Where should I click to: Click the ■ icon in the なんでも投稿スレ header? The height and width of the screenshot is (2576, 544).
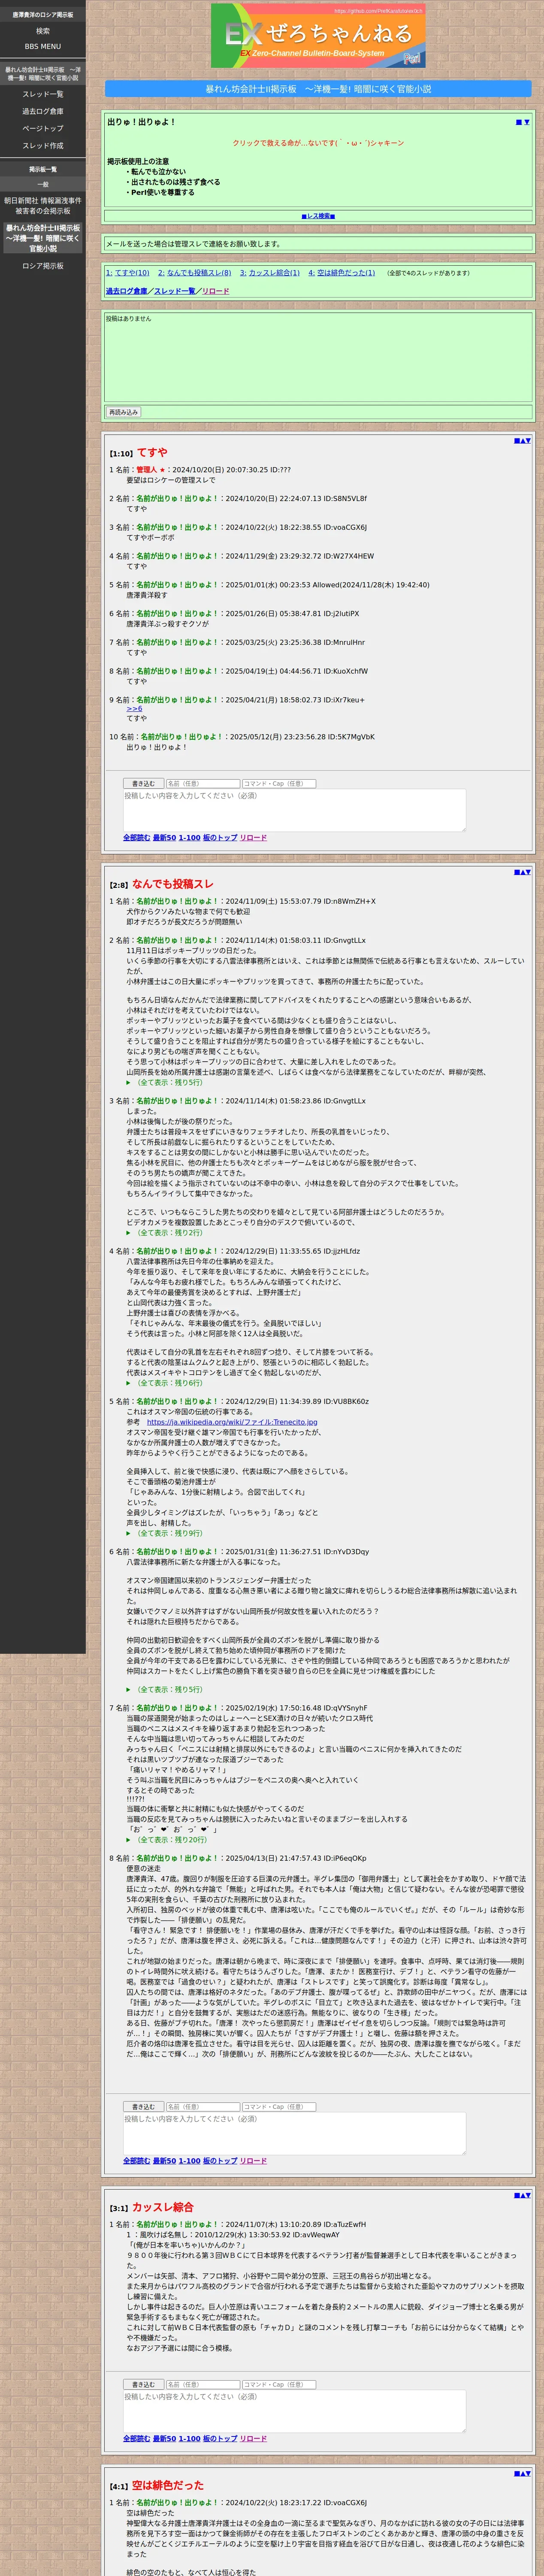pyautogui.click(x=517, y=872)
